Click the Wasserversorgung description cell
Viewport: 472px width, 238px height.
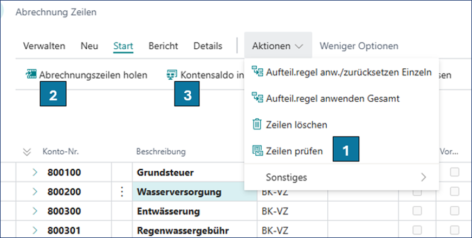click(x=195, y=191)
